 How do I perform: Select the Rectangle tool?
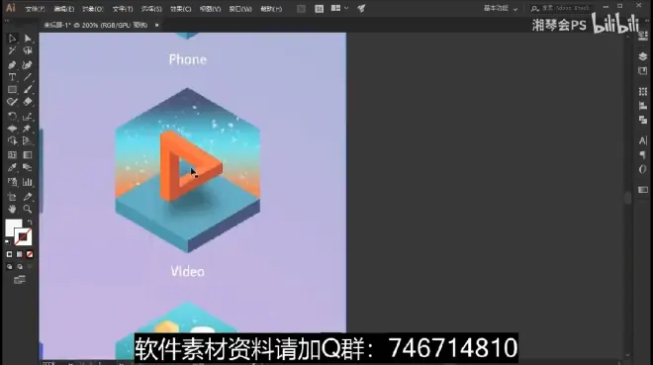[x=12, y=89]
